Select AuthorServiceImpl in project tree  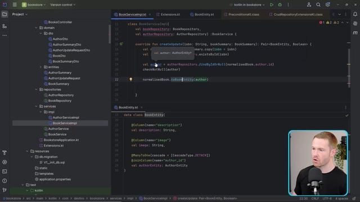(x=64, y=117)
